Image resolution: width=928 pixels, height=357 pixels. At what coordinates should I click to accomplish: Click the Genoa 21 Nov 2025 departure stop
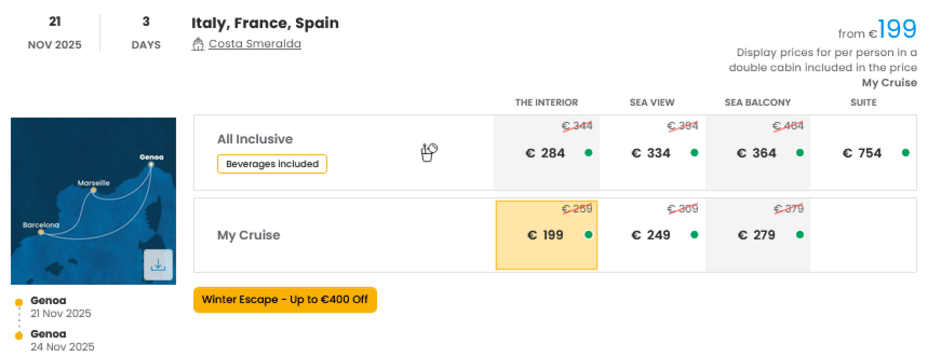[x=60, y=307]
